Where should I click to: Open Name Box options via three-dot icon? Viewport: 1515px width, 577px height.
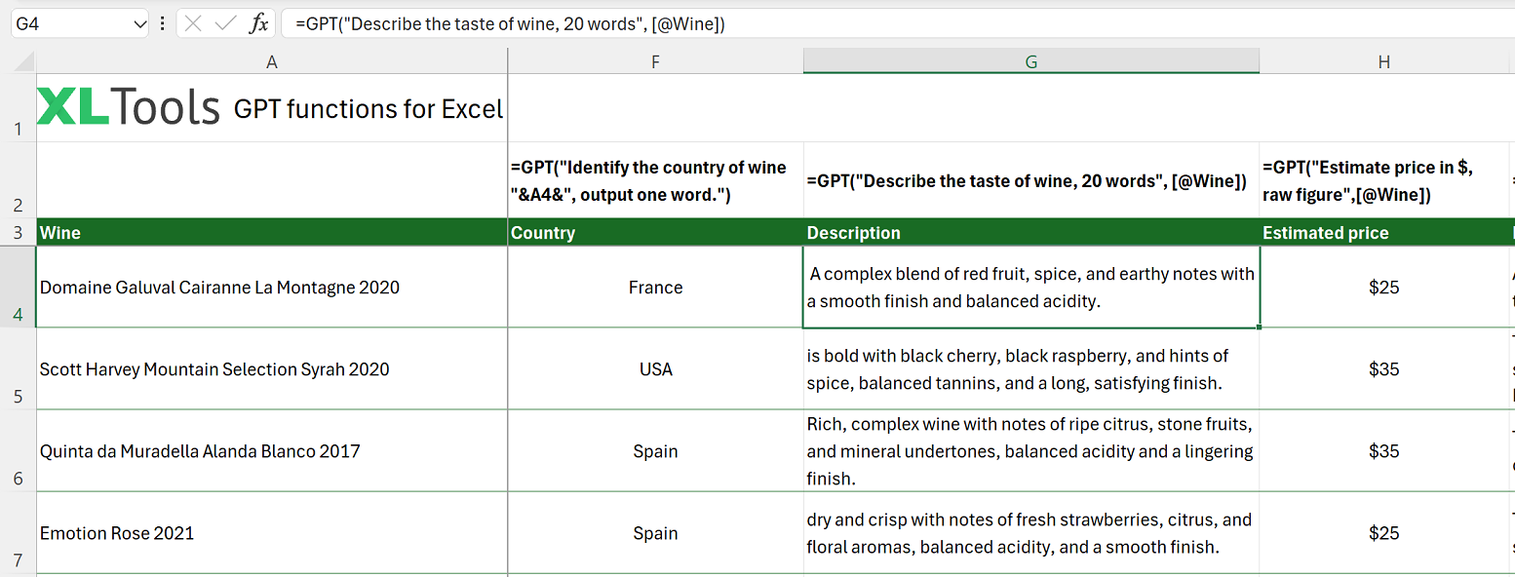point(162,22)
